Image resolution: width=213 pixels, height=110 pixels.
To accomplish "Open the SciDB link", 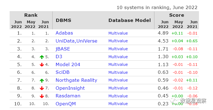I will (x=62, y=72).
